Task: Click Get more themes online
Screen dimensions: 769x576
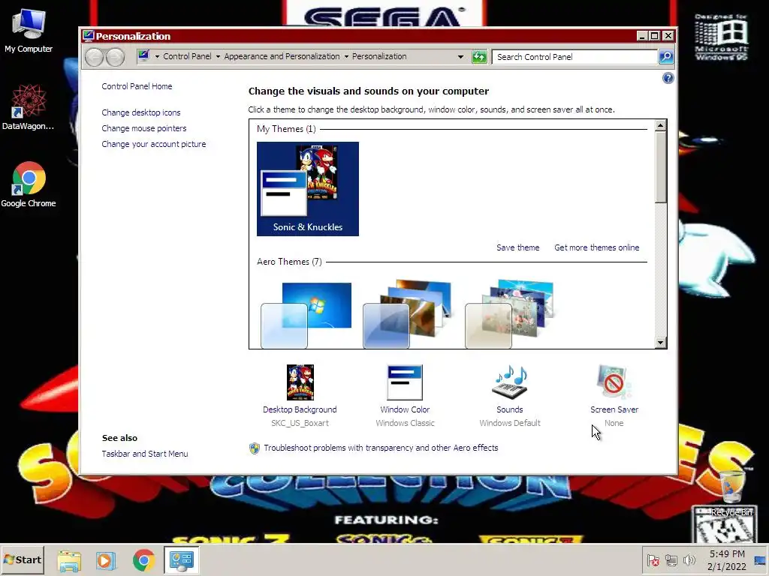Action: (596, 247)
